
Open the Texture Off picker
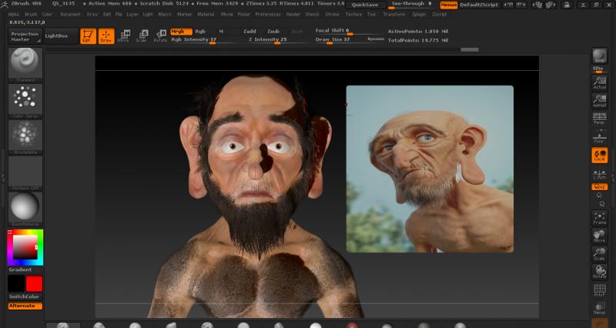click(x=25, y=171)
